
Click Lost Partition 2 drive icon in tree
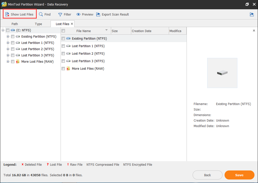pos(18,49)
